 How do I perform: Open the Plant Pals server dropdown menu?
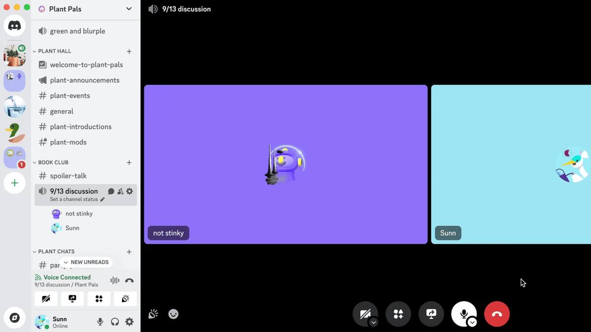[129, 9]
